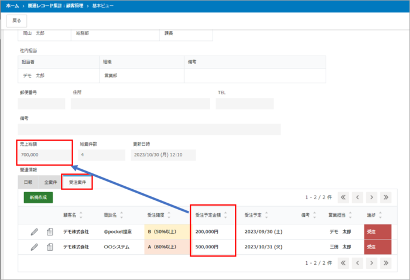This screenshot has width=410, height=280.
Task: Go to next page in bottom pager
Action: click(371, 263)
